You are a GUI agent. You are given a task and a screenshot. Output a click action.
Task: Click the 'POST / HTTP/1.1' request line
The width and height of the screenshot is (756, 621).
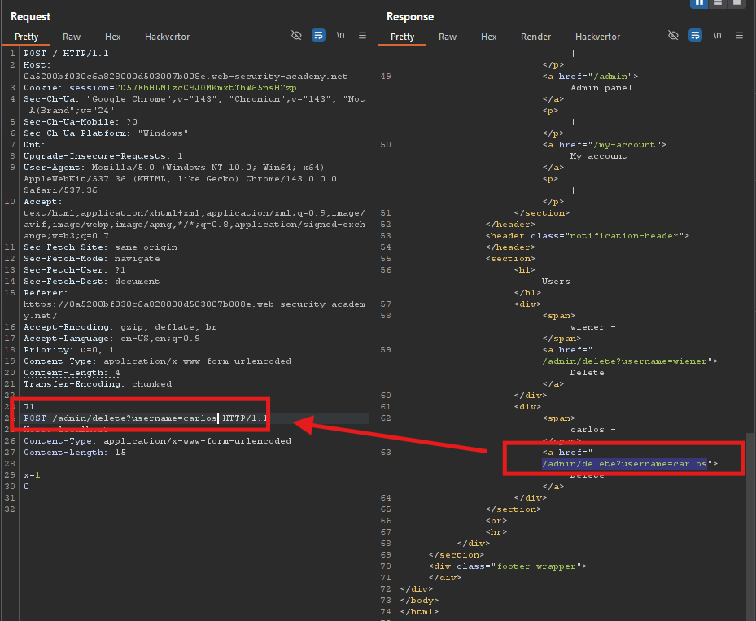(x=66, y=54)
